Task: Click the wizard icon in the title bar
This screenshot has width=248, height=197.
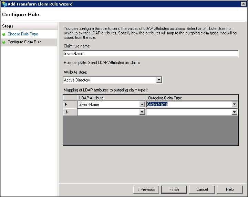Action: (4, 4)
